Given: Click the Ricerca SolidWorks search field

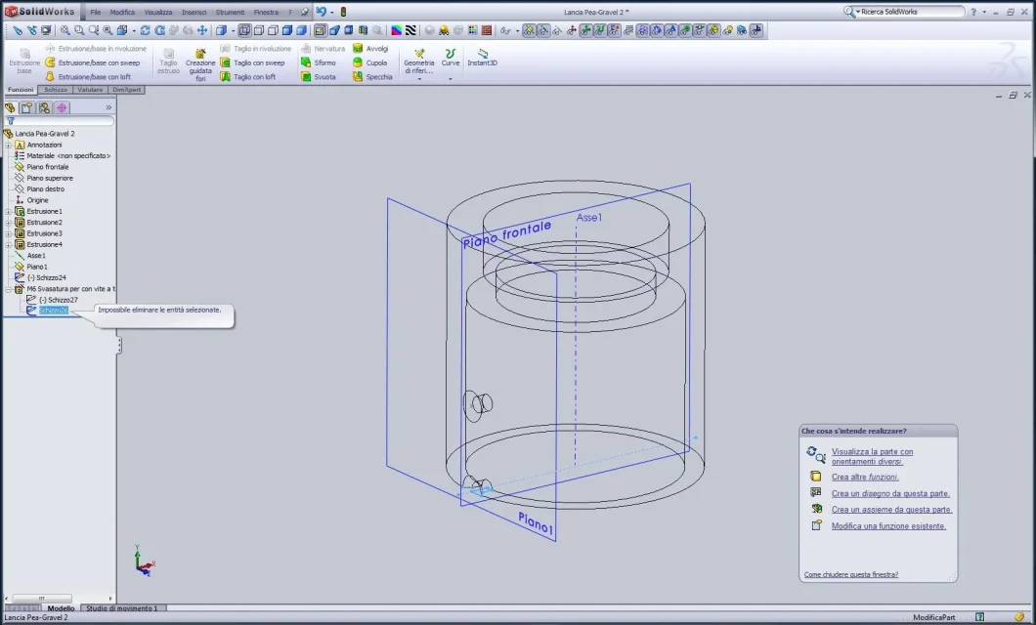Looking at the screenshot, I should coord(904,12).
